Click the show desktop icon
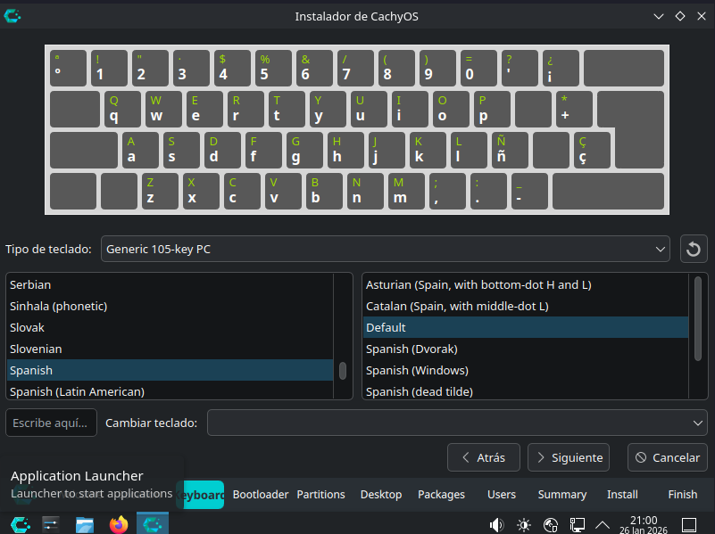Viewport: 715px width, 534px height. [689, 524]
